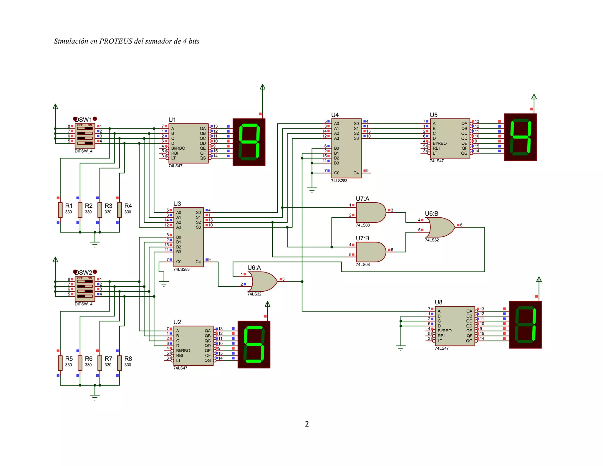Click the page number 2
Image resolution: width=603 pixels, height=466 pixels.
pyautogui.click(x=307, y=424)
